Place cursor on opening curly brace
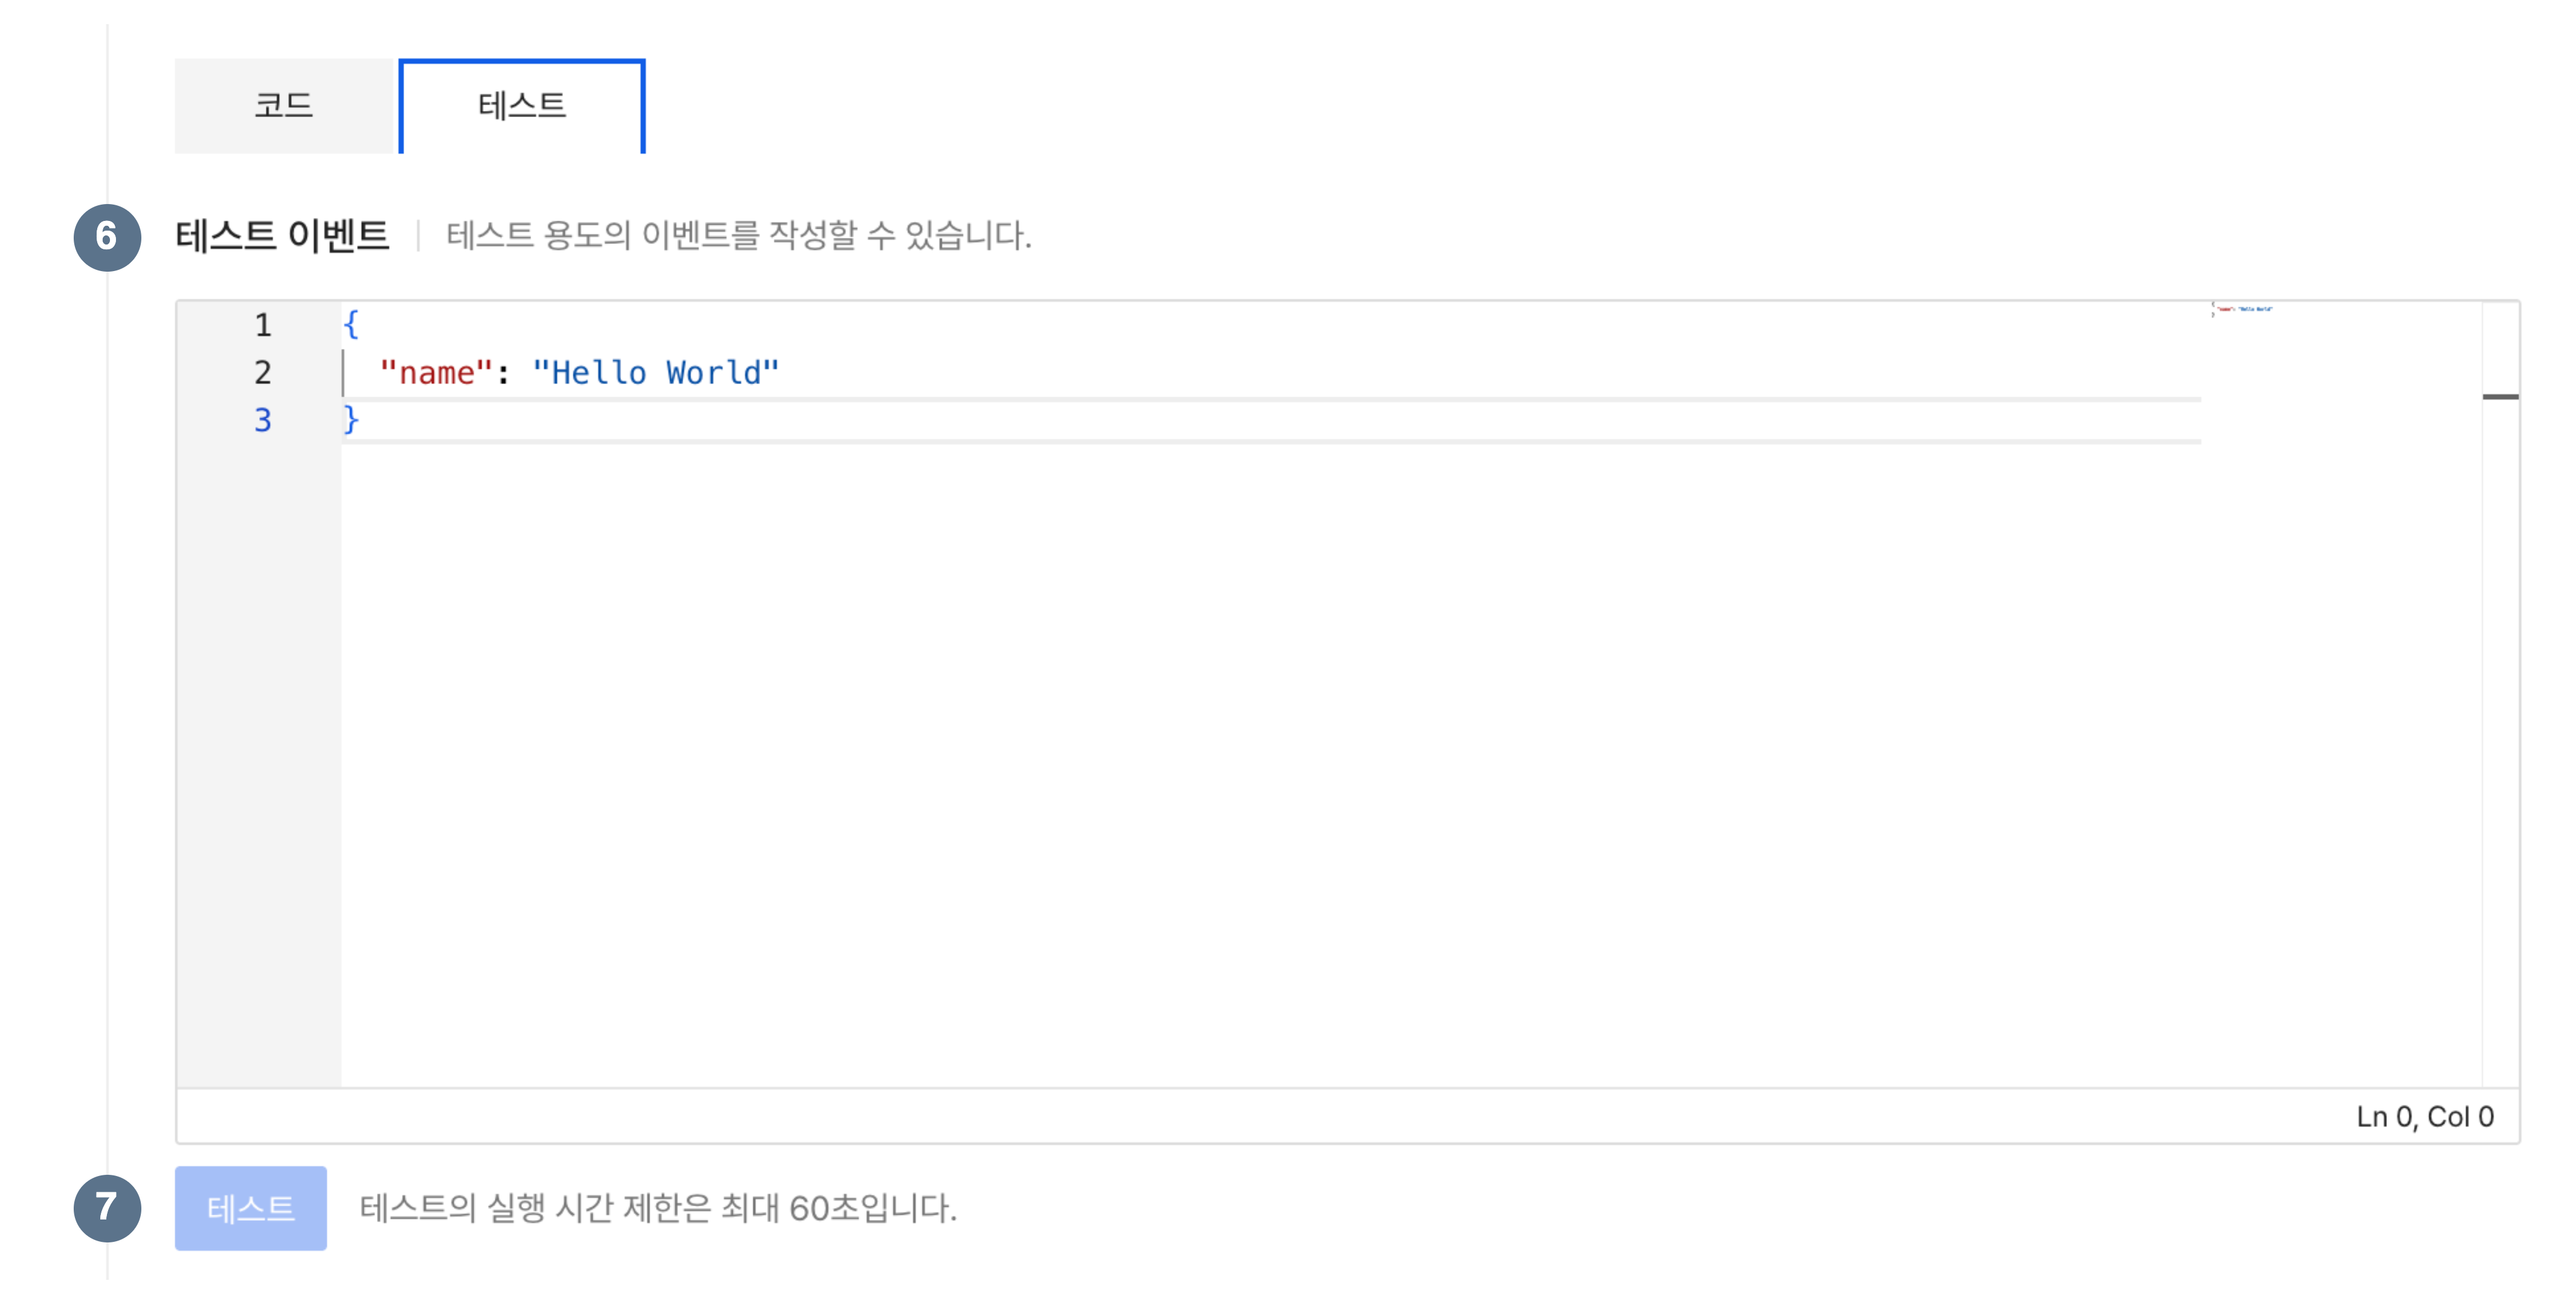Screen dimensions: 2576x1304 tap(351, 325)
